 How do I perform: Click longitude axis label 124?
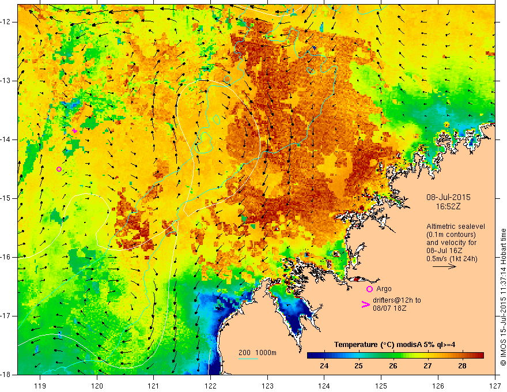324,386
